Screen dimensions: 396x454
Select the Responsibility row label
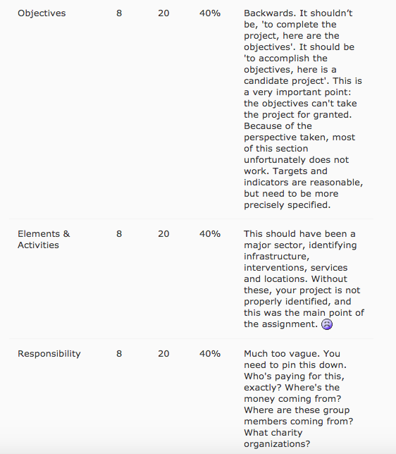point(49,354)
